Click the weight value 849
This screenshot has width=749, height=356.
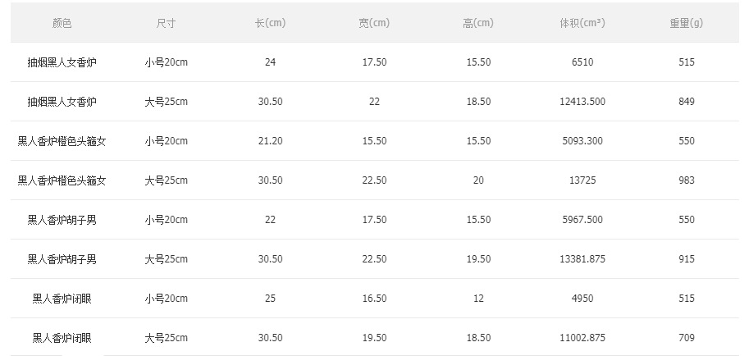pos(687,102)
